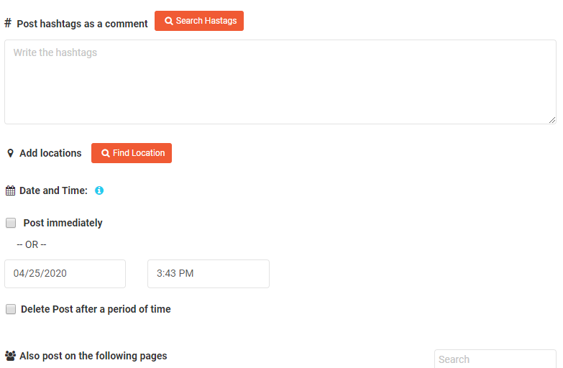Open the blue info icon for Date and Time
The height and width of the screenshot is (368, 563).
click(99, 190)
